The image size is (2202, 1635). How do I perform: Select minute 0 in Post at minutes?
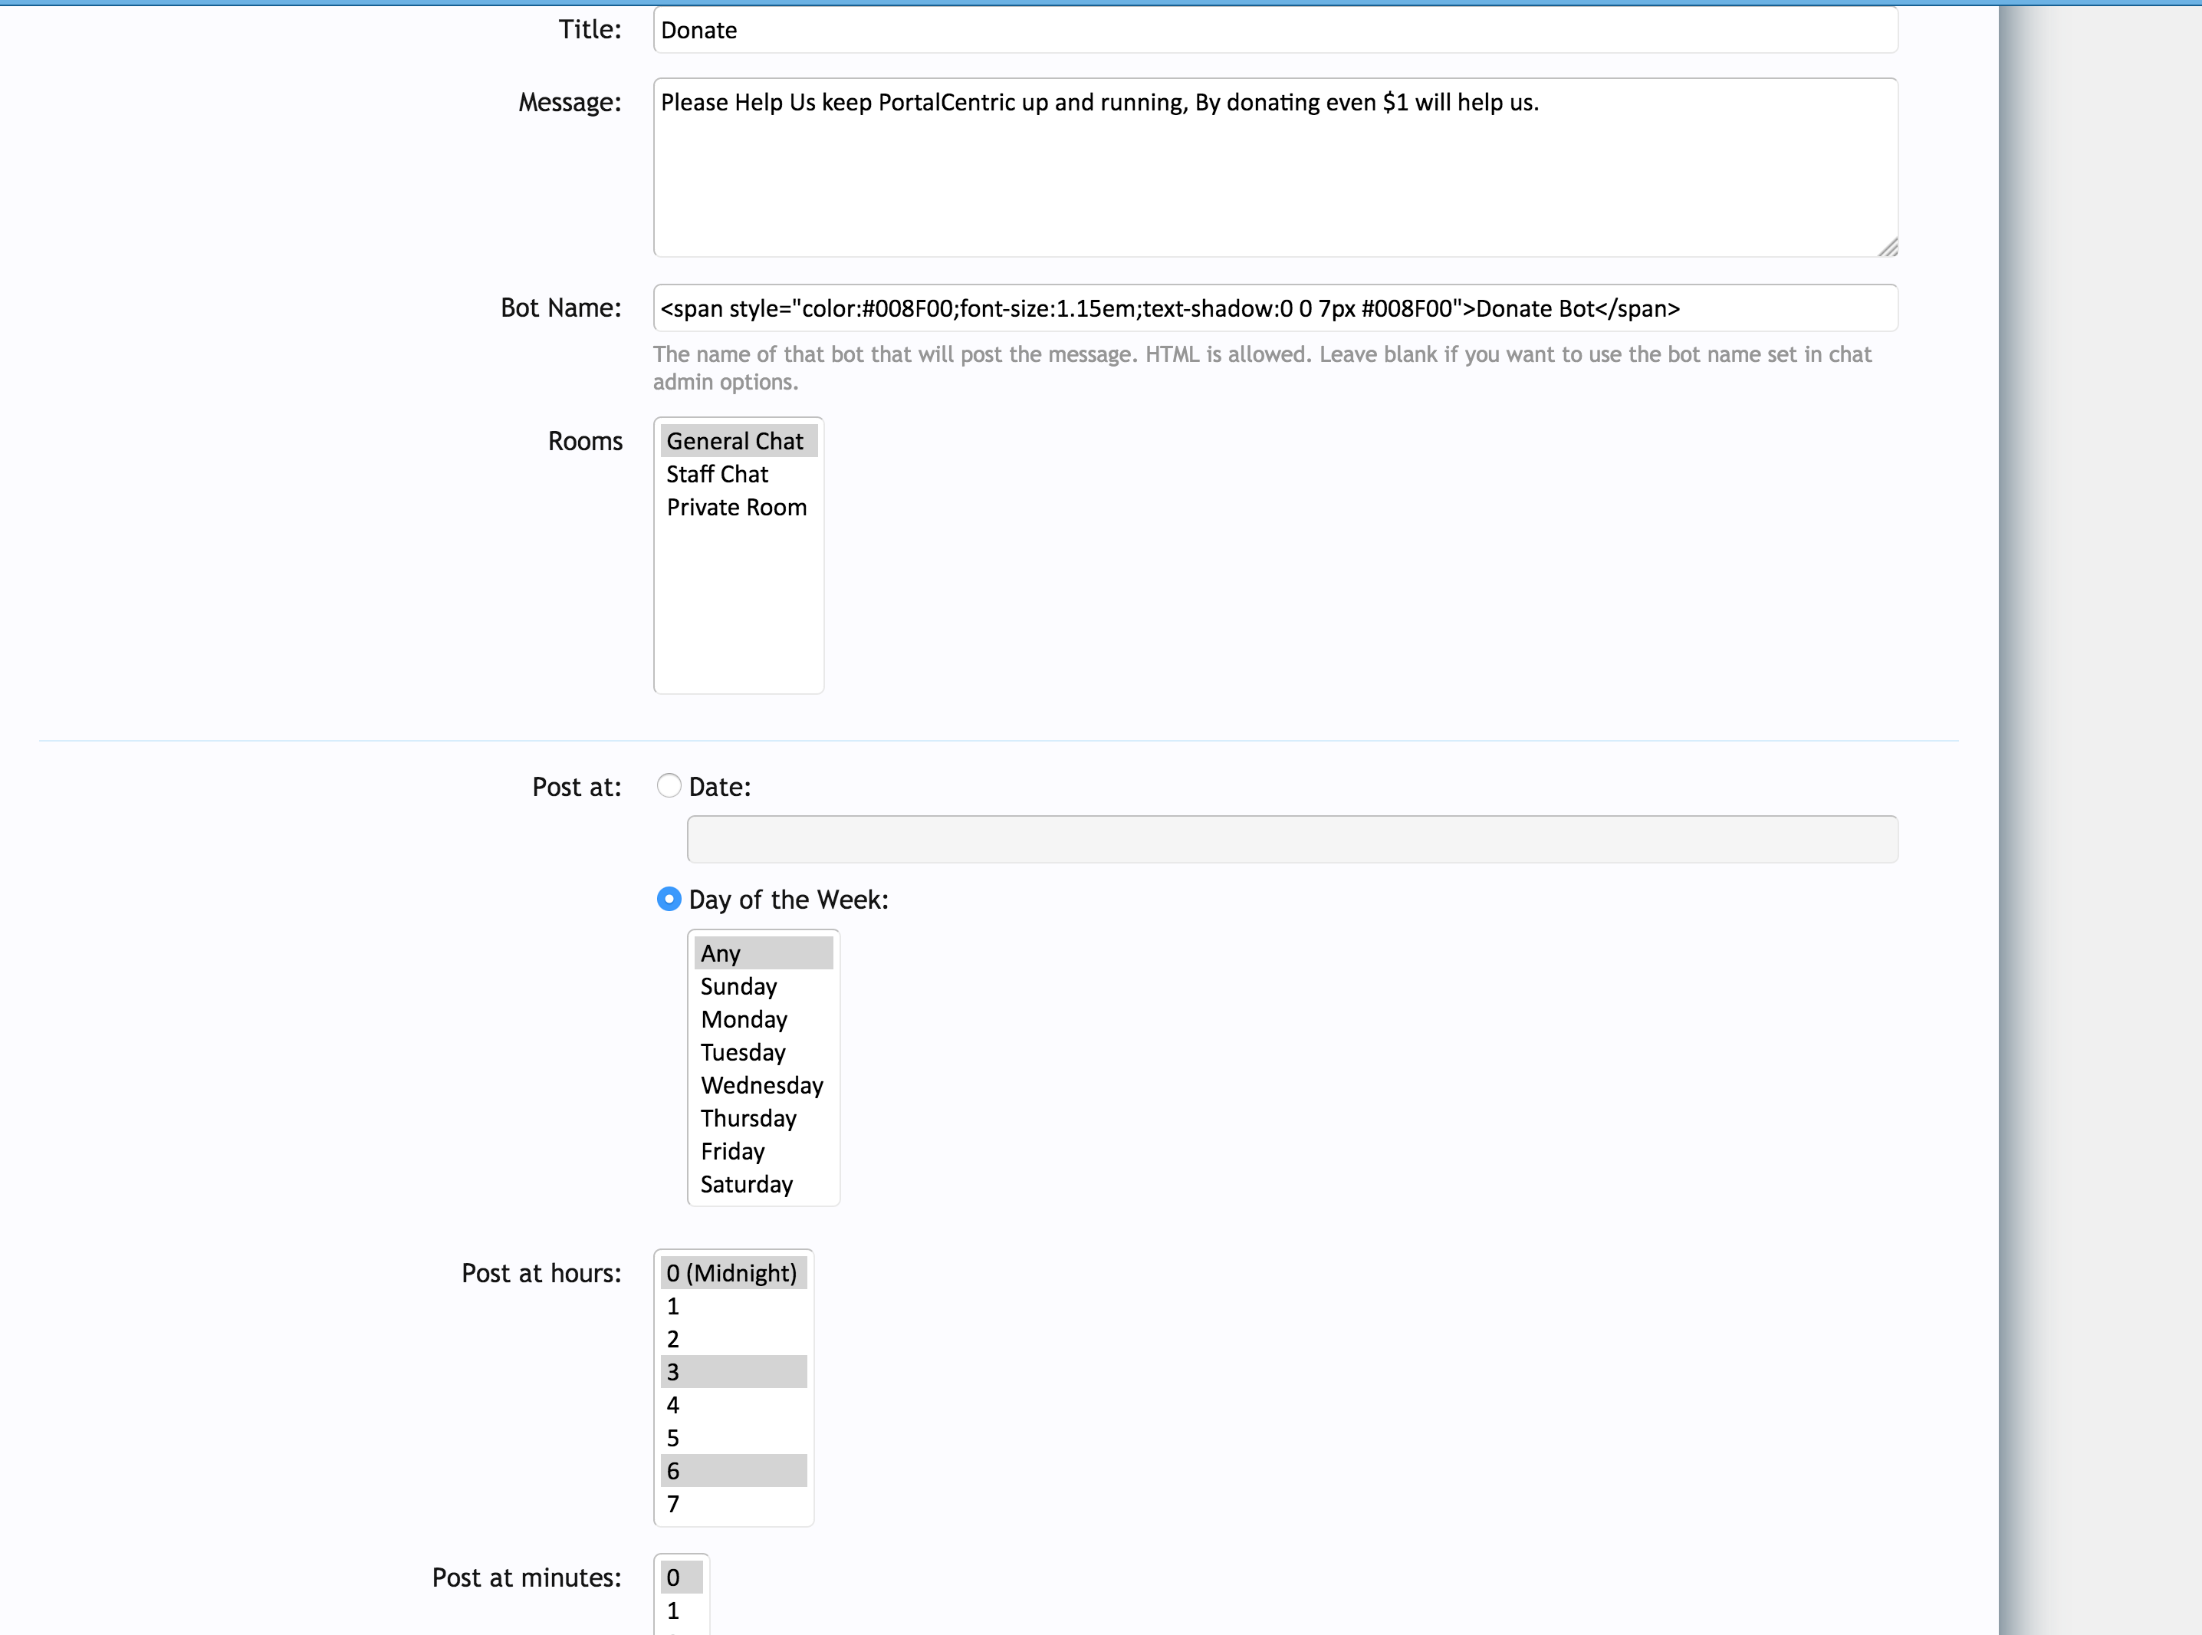click(674, 1577)
